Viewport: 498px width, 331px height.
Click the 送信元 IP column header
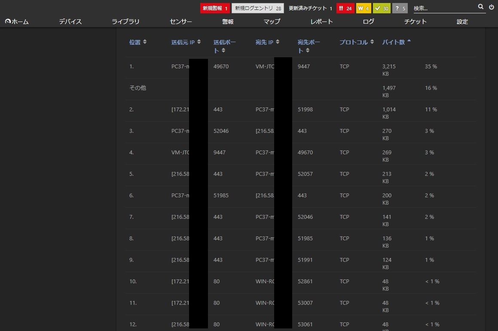tap(183, 42)
